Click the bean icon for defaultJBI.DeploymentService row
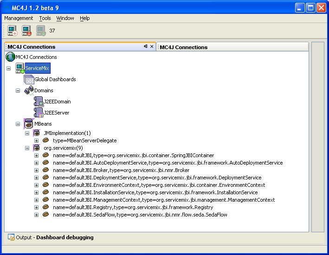Viewport: 329px width, 255px height. click(x=45, y=177)
